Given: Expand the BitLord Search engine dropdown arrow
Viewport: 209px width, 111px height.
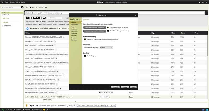Looking at the screenshot, I should (x=2, y=7).
